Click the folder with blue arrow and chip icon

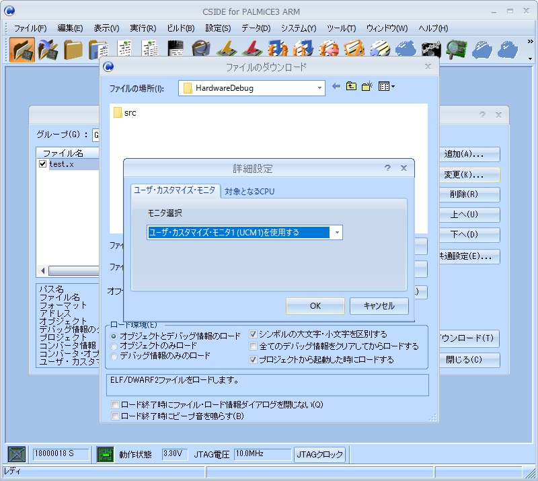pyautogui.click(x=47, y=49)
